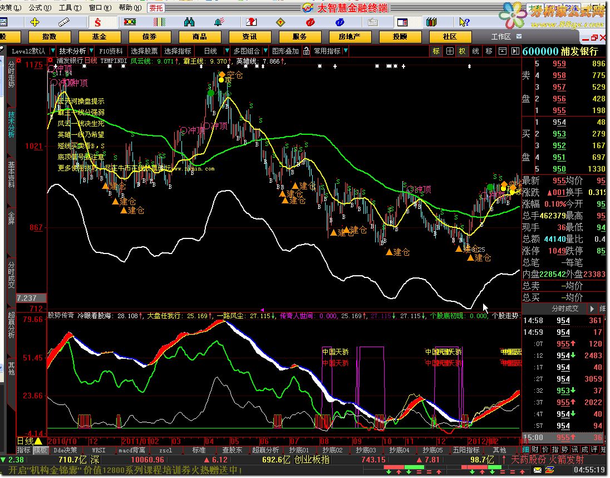This screenshot has height=478, width=610.
Task: Toggle the 标 marker display button
Action: pos(436,51)
